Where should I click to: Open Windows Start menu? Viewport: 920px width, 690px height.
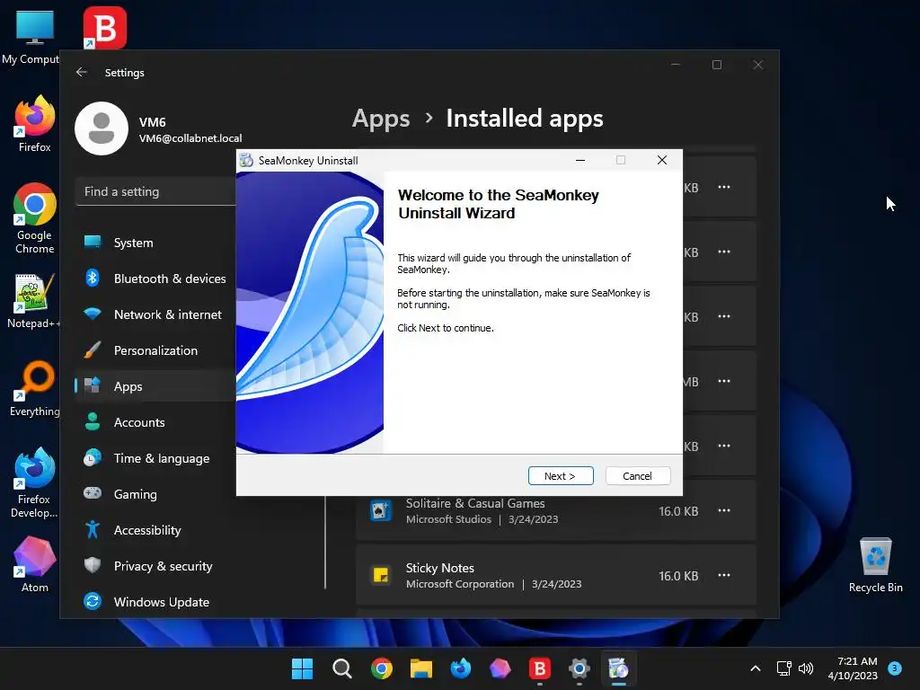(302, 668)
